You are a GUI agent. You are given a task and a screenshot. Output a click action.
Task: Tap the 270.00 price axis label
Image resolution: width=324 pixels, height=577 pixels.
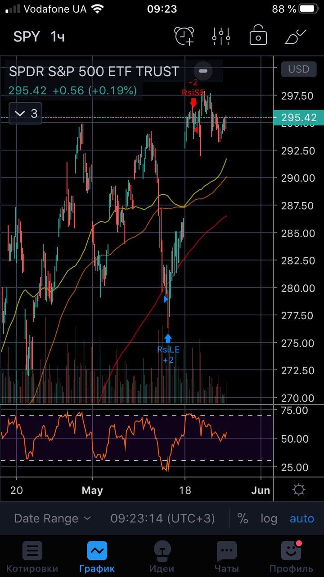tap(297, 398)
